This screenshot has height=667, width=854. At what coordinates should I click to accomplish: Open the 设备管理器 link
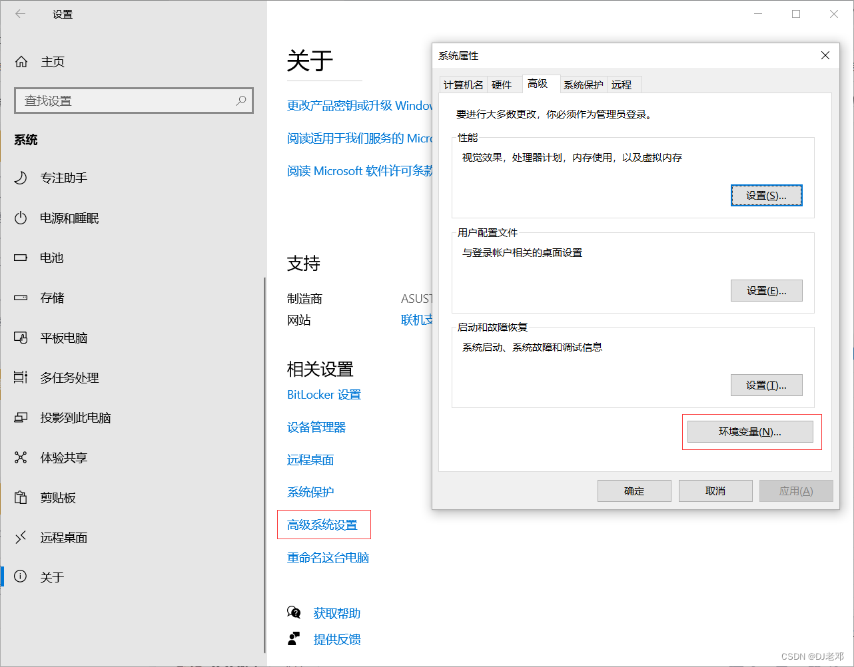(316, 427)
